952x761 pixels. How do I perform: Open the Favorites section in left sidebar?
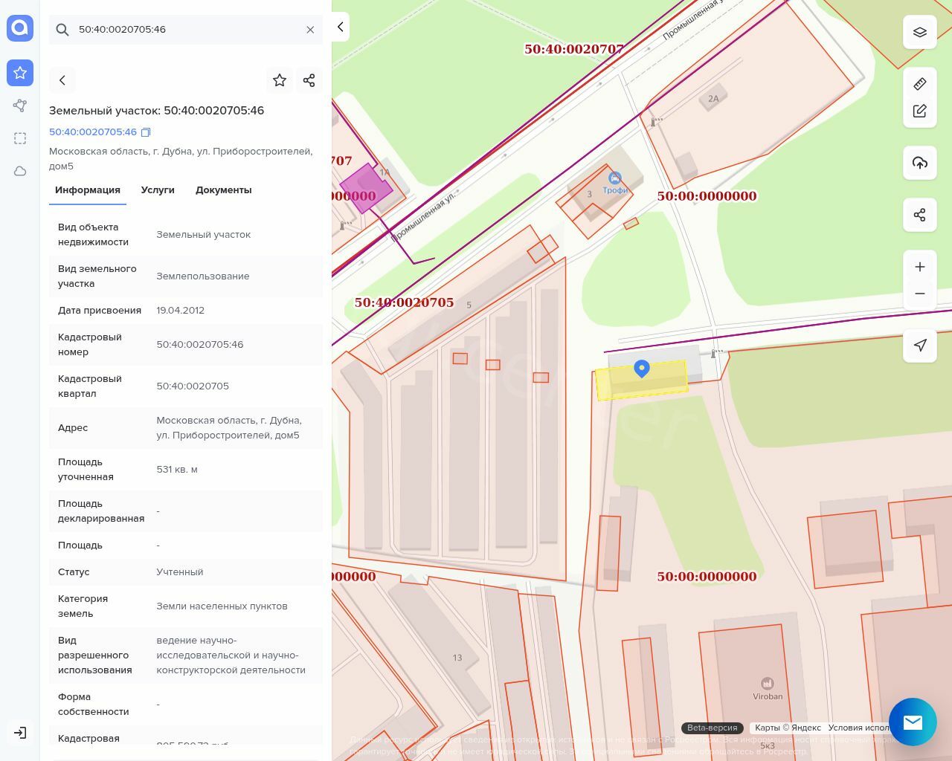tap(20, 73)
